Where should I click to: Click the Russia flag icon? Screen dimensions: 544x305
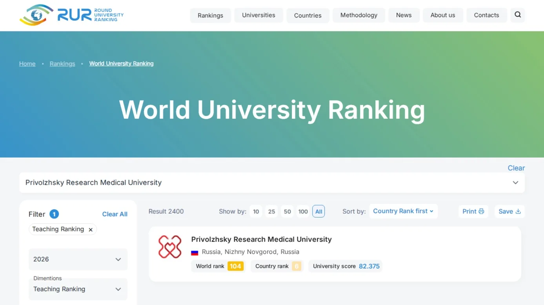[x=195, y=252]
